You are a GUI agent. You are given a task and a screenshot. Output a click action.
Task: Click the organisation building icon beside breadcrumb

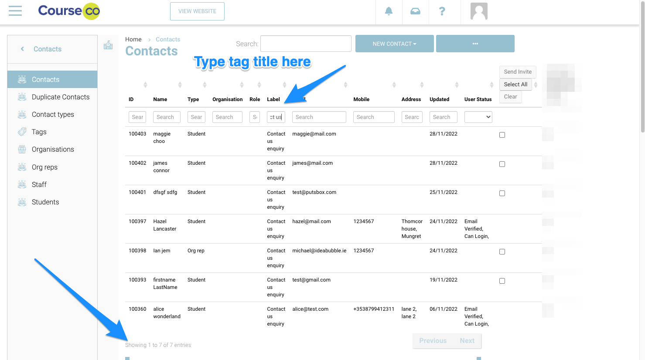[108, 45]
